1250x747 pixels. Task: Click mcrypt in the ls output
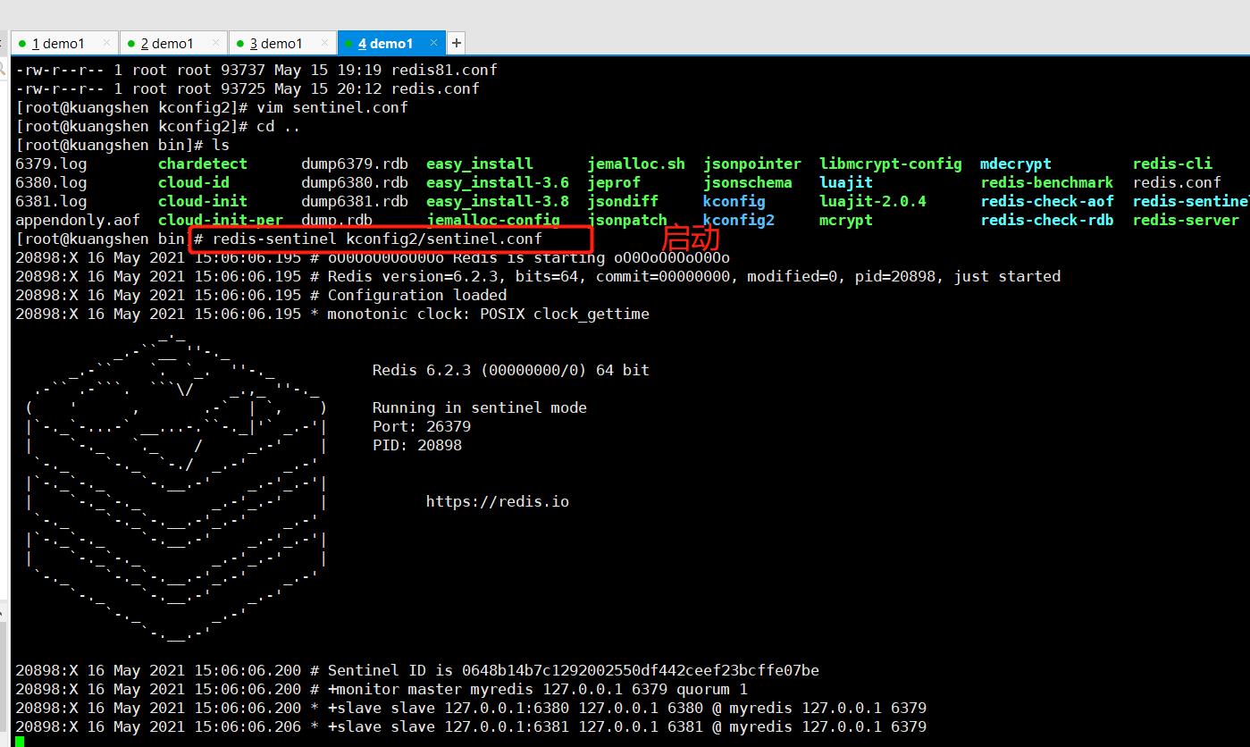click(846, 220)
